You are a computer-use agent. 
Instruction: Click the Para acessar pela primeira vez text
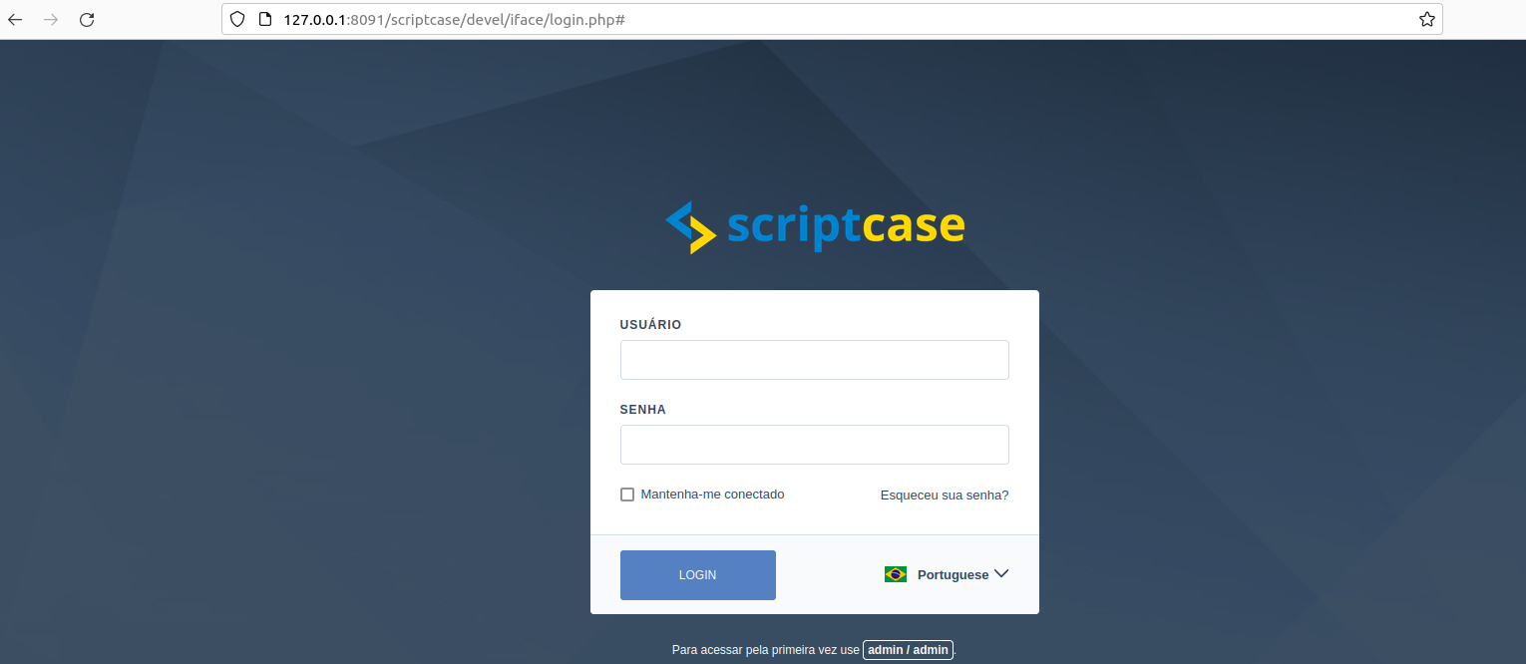coord(765,650)
